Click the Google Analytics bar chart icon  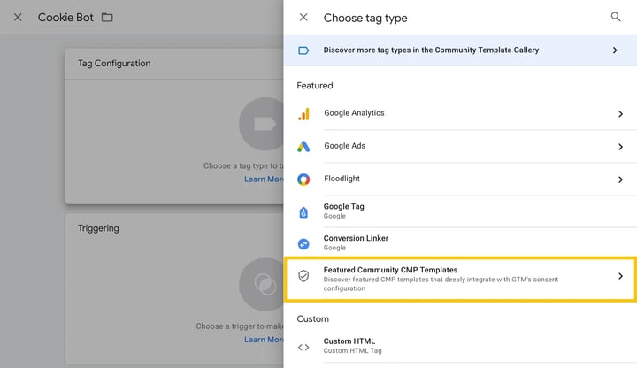(x=303, y=114)
